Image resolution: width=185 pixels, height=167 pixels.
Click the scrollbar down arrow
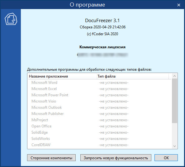(174, 146)
